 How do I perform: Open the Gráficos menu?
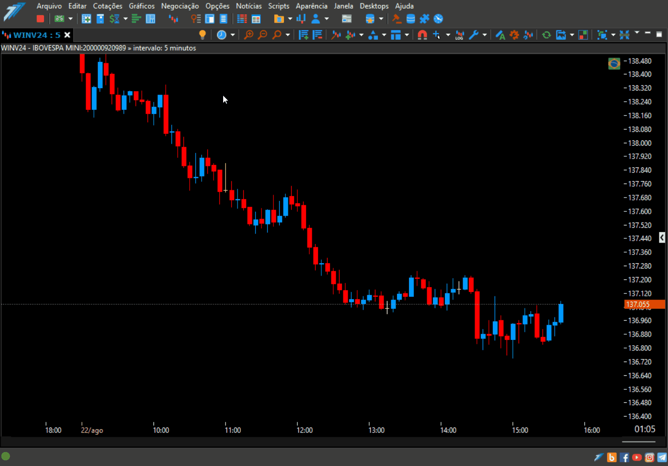(x=142, y=6)
